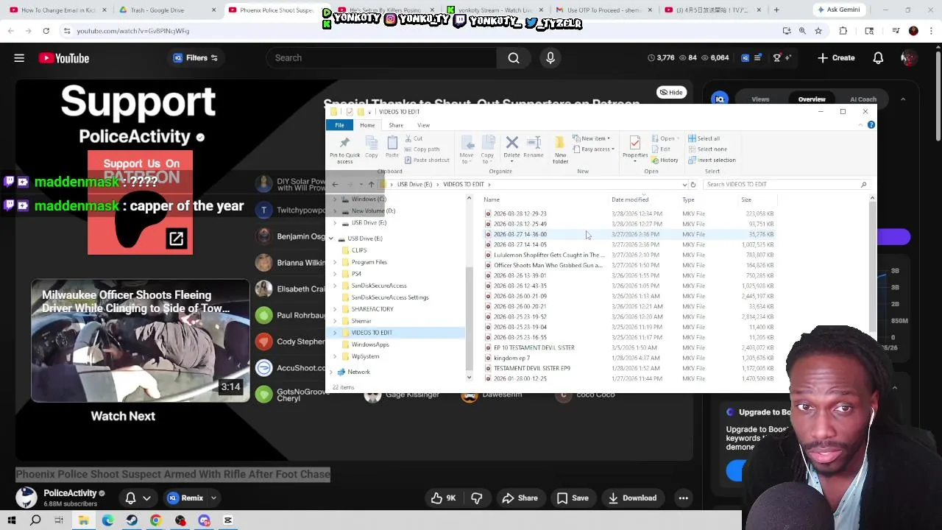Viewport: 942px width, 530px height.
Task: Click Pin to Quick access in Explorer ribbon
Action: (x=344, y=149)
